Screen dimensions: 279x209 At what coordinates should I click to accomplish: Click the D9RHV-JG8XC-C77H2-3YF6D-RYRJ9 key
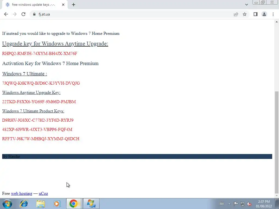[38, 120]
